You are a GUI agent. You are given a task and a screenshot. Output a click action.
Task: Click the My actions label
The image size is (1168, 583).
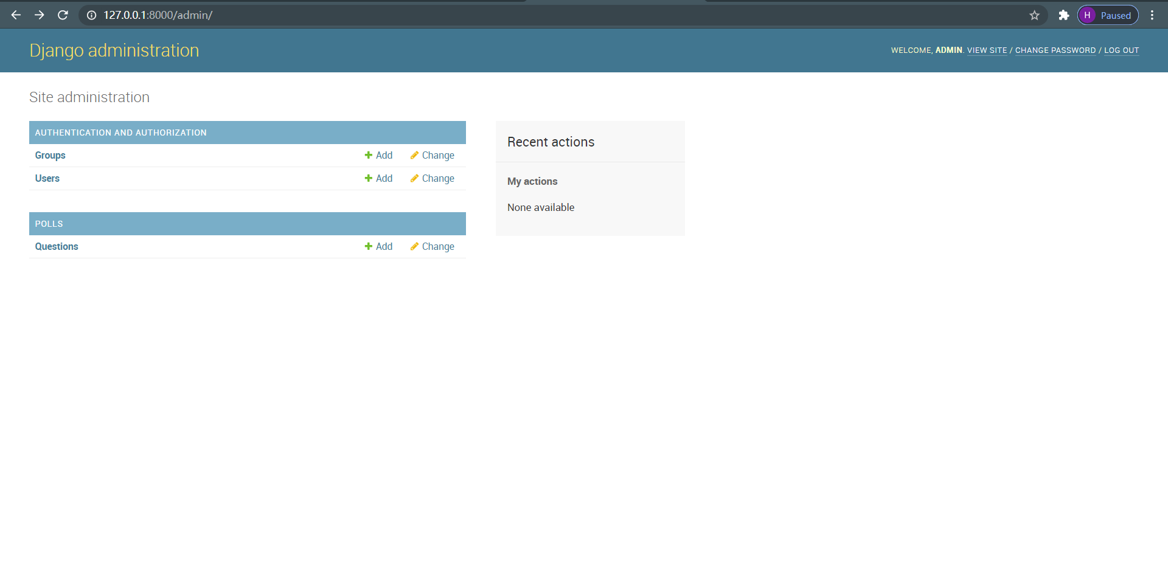point(532,182)
